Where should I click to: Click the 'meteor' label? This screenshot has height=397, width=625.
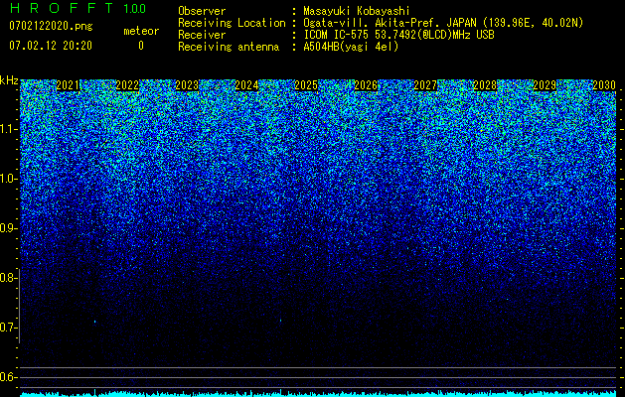point(141,31)
